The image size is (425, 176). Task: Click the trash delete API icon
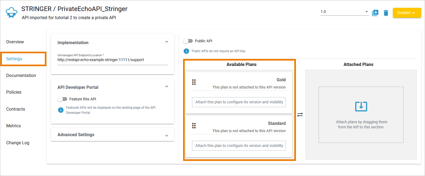point(386,13)
